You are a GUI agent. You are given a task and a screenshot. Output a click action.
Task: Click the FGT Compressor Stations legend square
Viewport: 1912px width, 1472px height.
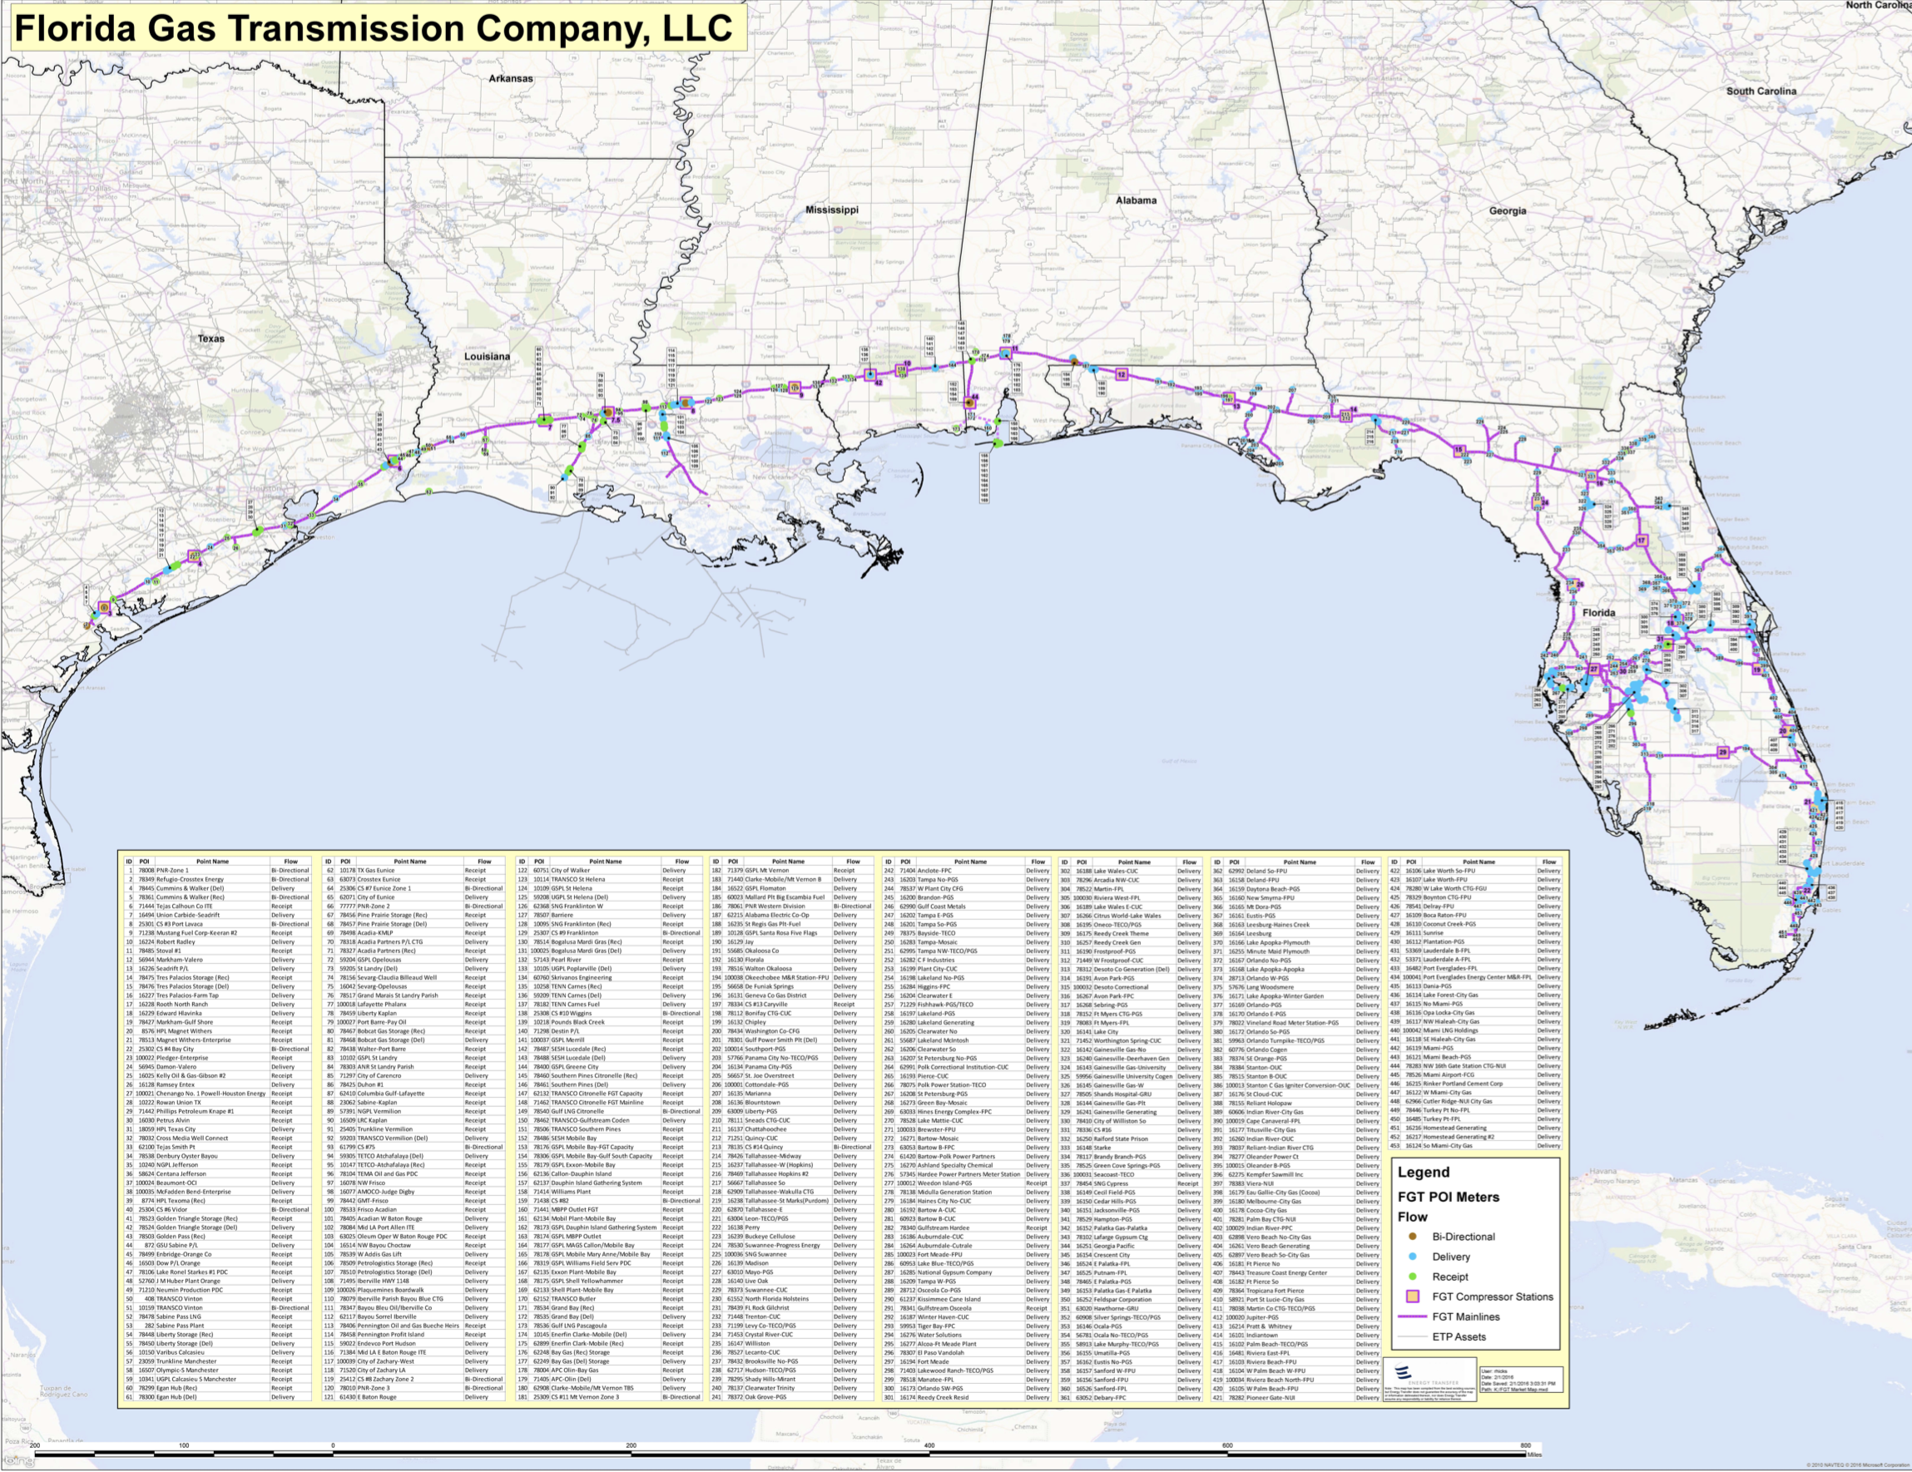1412,1297
